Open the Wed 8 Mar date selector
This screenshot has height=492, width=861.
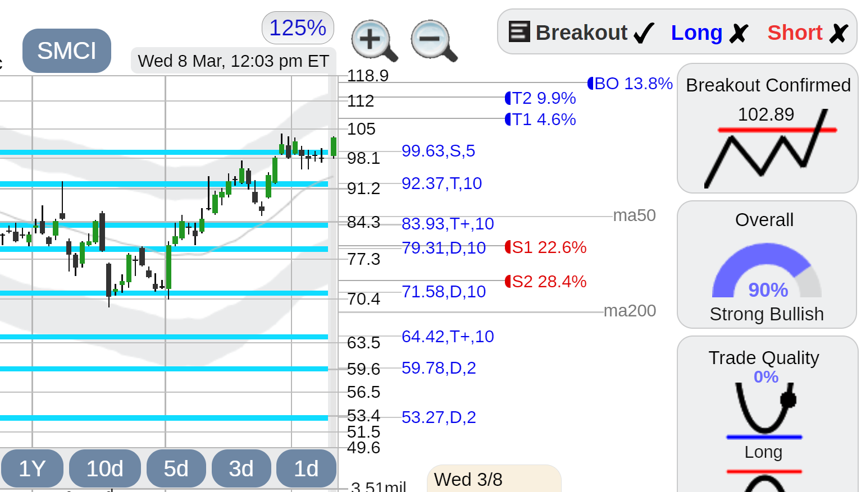233,61
